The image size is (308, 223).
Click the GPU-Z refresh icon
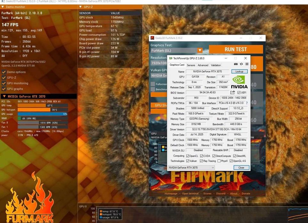pos(241,64)
